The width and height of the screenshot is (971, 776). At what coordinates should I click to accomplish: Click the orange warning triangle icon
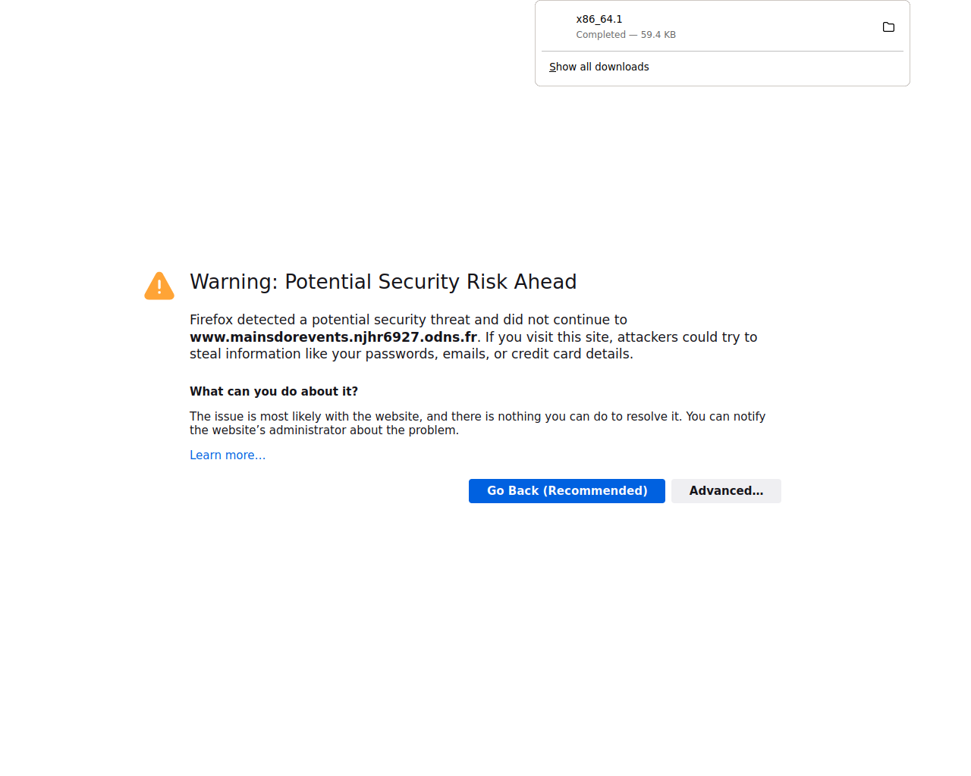point(159,286)
